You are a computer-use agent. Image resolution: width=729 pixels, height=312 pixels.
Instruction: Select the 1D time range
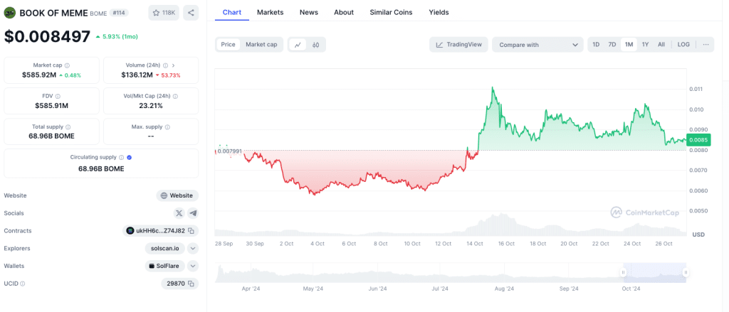tap(596, 45)
